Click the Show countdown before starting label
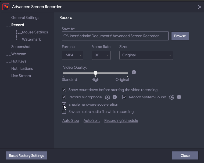204x163 pixels. pos(113,90)
